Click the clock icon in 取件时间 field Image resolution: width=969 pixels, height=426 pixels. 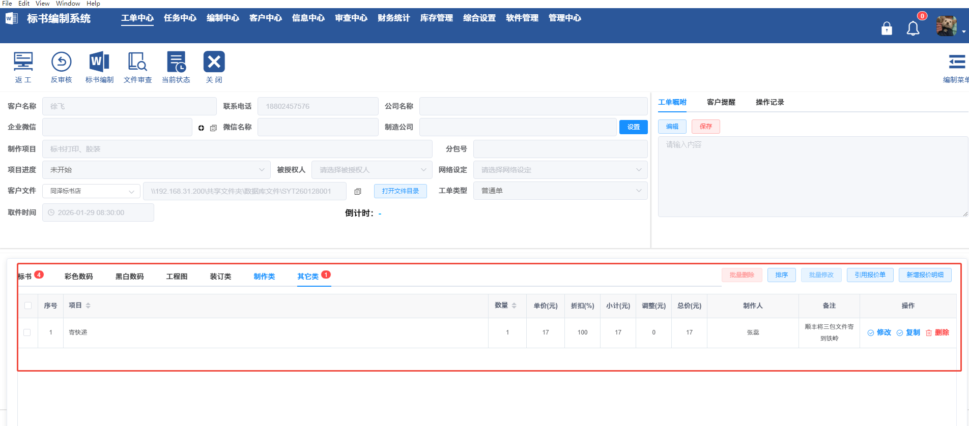[x=51, y=212]
